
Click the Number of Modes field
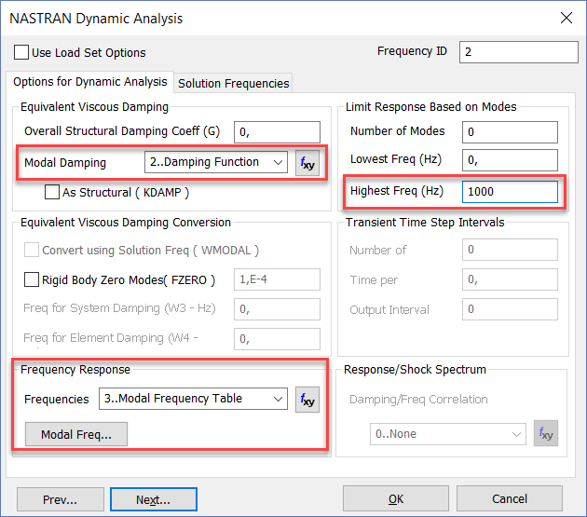(510, 132)
